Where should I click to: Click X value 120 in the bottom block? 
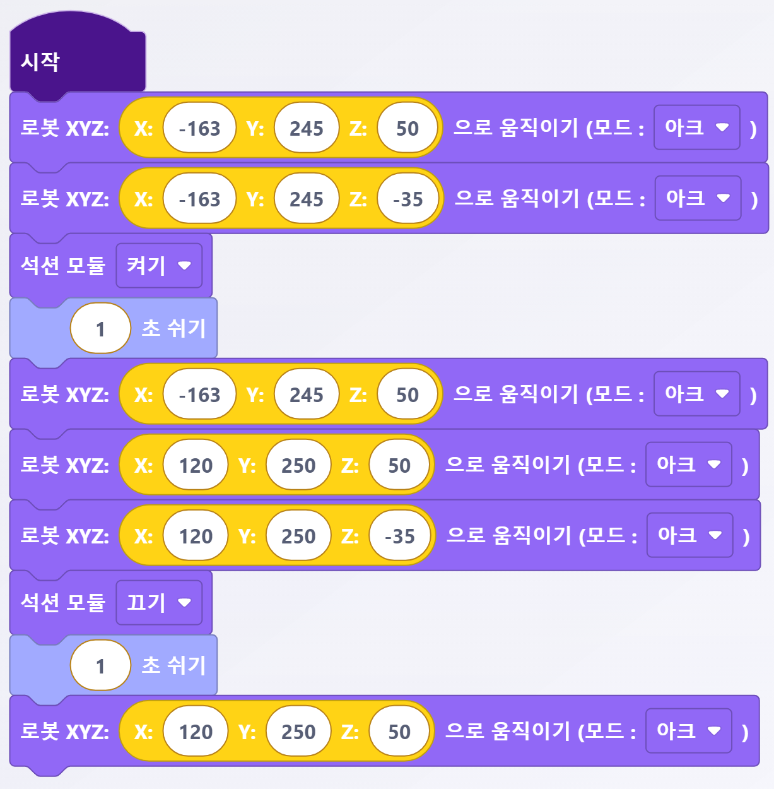point(196,732)
